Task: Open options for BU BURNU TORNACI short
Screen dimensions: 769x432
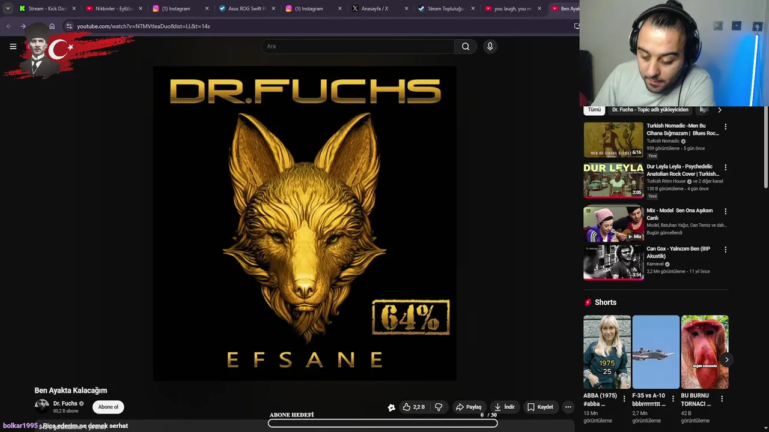Action: point(722,399)
